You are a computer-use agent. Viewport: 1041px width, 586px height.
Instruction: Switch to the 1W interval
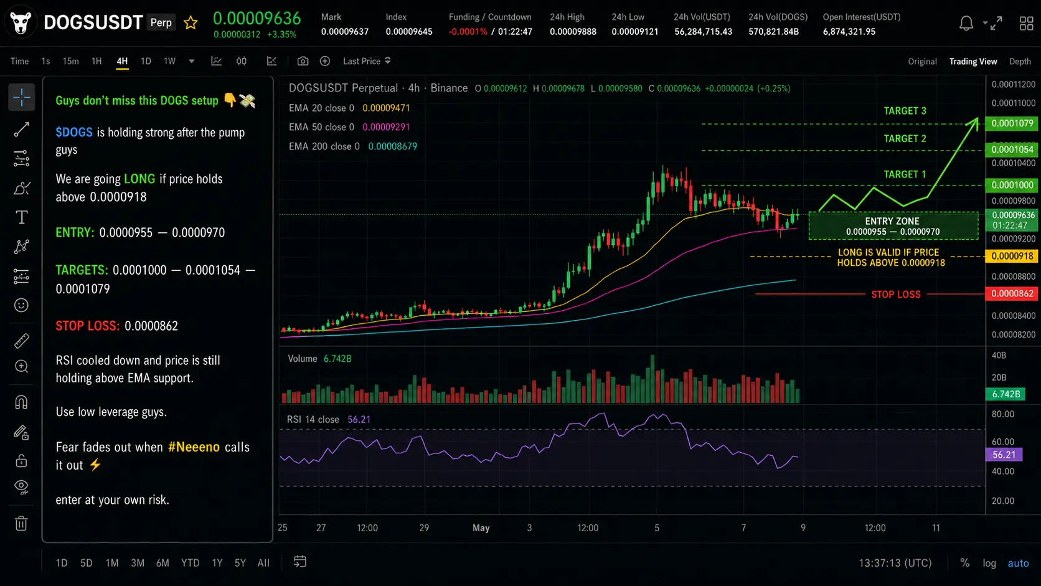click(x=169, y=61)
